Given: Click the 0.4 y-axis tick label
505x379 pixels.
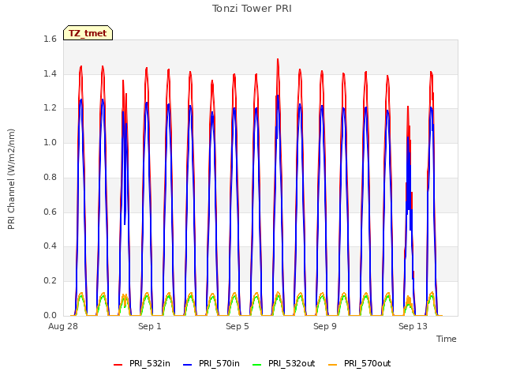Looking at the screenshot, I should click(x=50, y=246).
